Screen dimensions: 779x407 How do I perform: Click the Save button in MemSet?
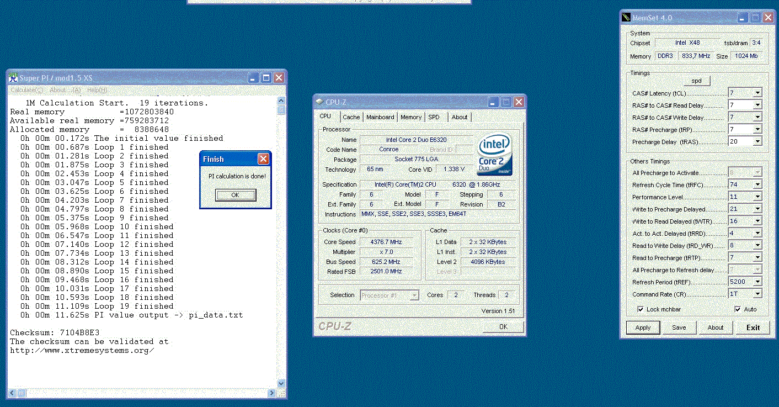[x=679, y=327]
